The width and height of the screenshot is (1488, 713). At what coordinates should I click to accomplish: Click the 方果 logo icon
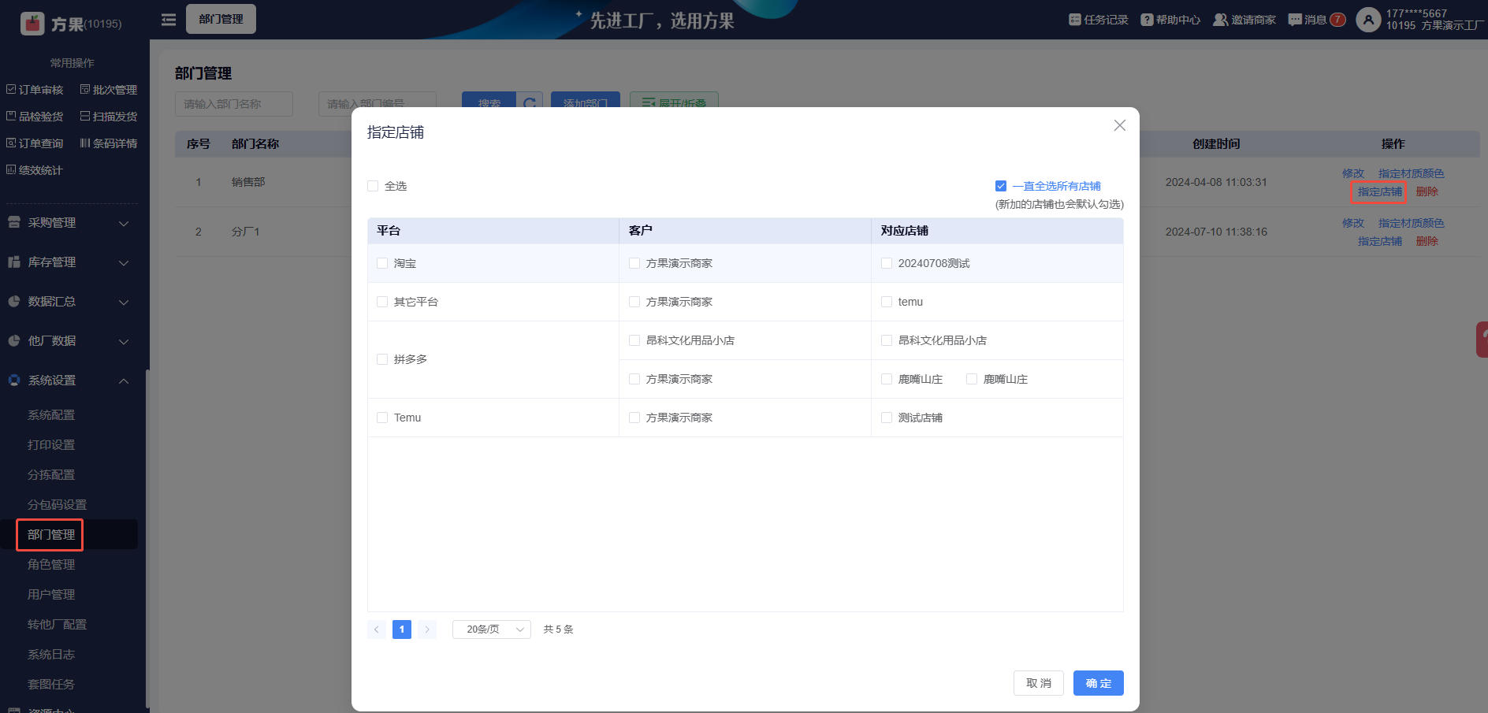click(x=32, y=24)
